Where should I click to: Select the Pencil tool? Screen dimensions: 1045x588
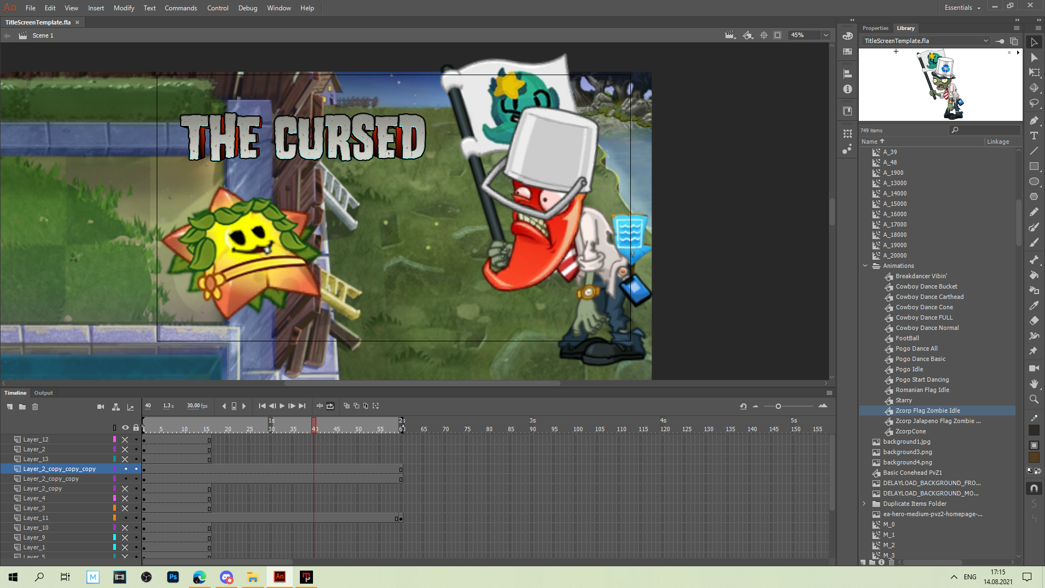[1034, 212]
